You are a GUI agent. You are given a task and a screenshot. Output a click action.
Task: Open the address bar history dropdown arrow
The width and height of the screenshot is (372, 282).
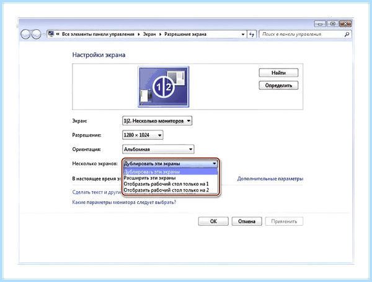243,34
